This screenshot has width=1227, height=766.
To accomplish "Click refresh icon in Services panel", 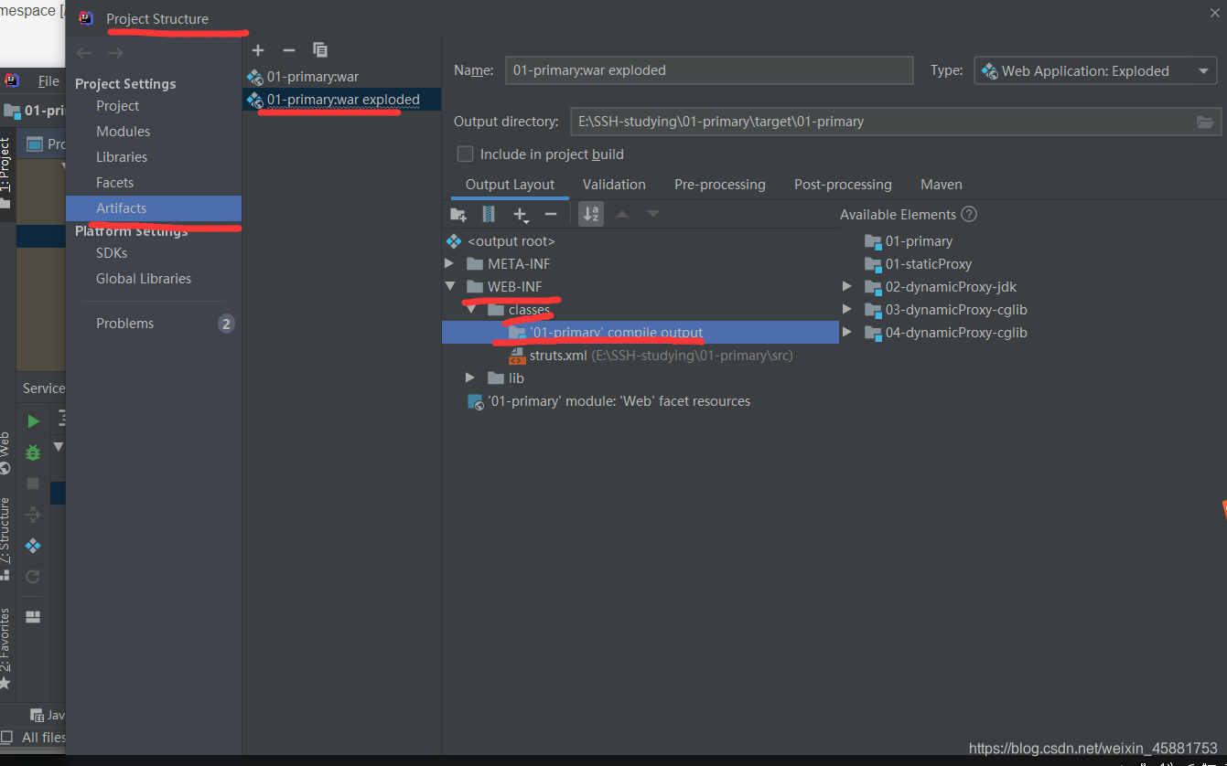I will pyautogui.click(x=33, y=577).
